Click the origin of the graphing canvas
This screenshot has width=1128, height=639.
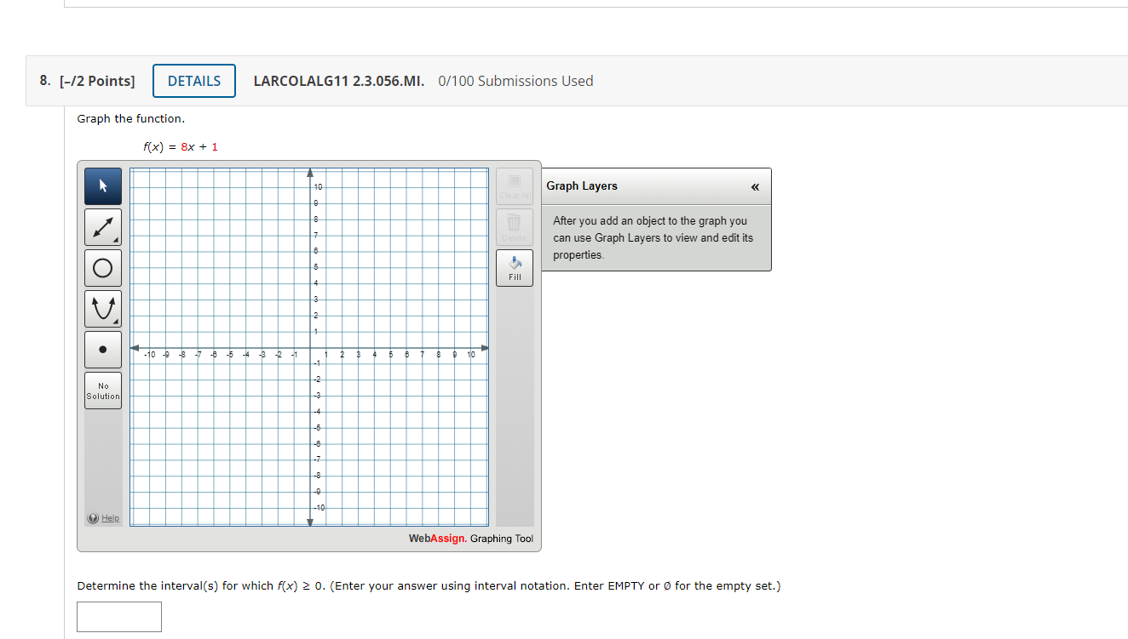310,347
